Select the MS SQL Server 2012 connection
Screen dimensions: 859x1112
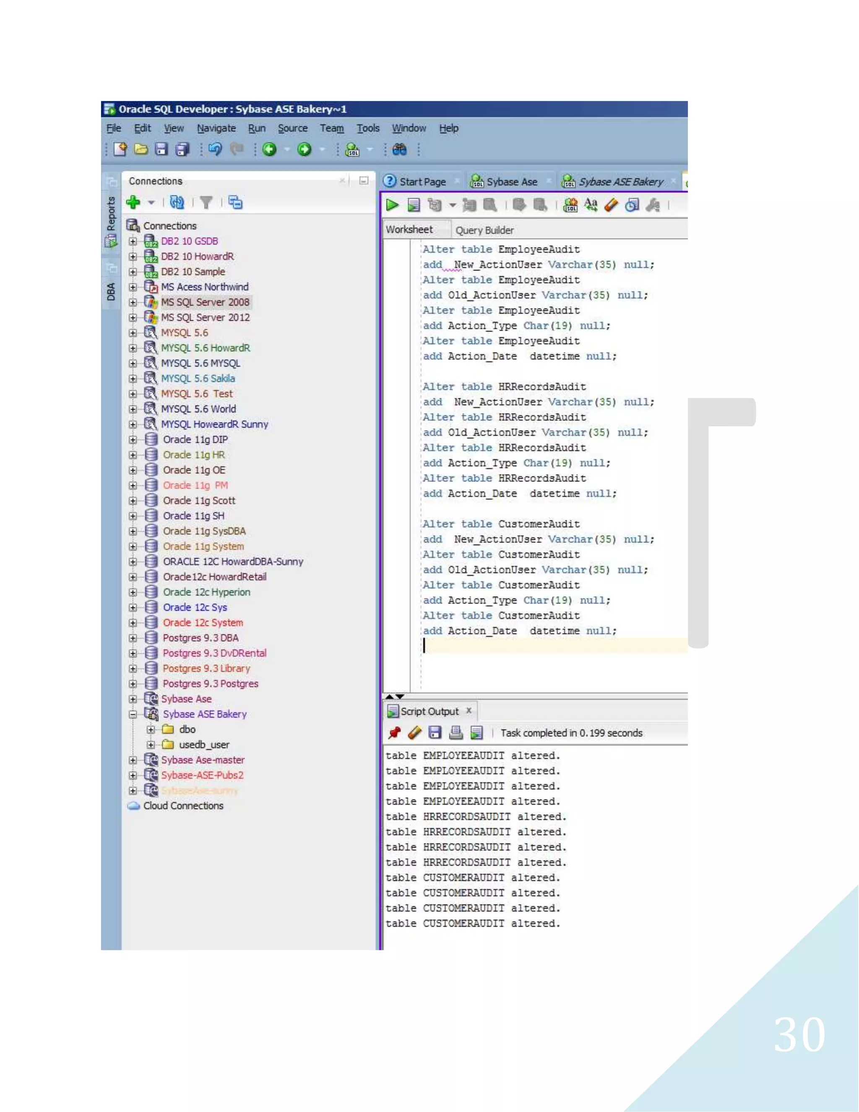(x=205, y=317)
